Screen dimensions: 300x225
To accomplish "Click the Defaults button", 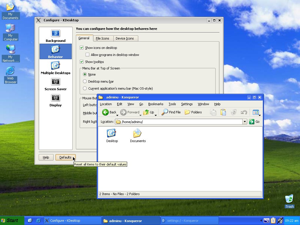I will click(65, 157).
